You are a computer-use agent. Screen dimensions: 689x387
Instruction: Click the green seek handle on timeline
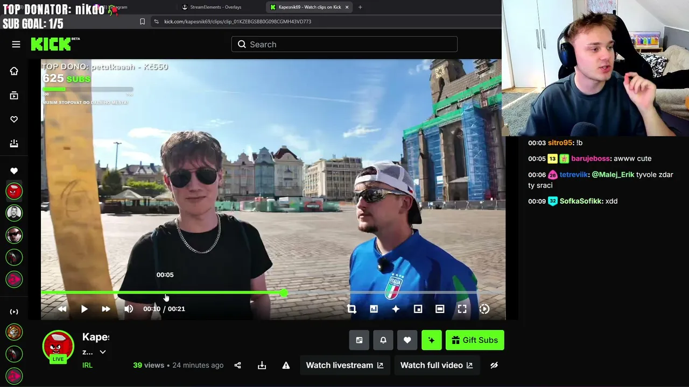(284, 293)
